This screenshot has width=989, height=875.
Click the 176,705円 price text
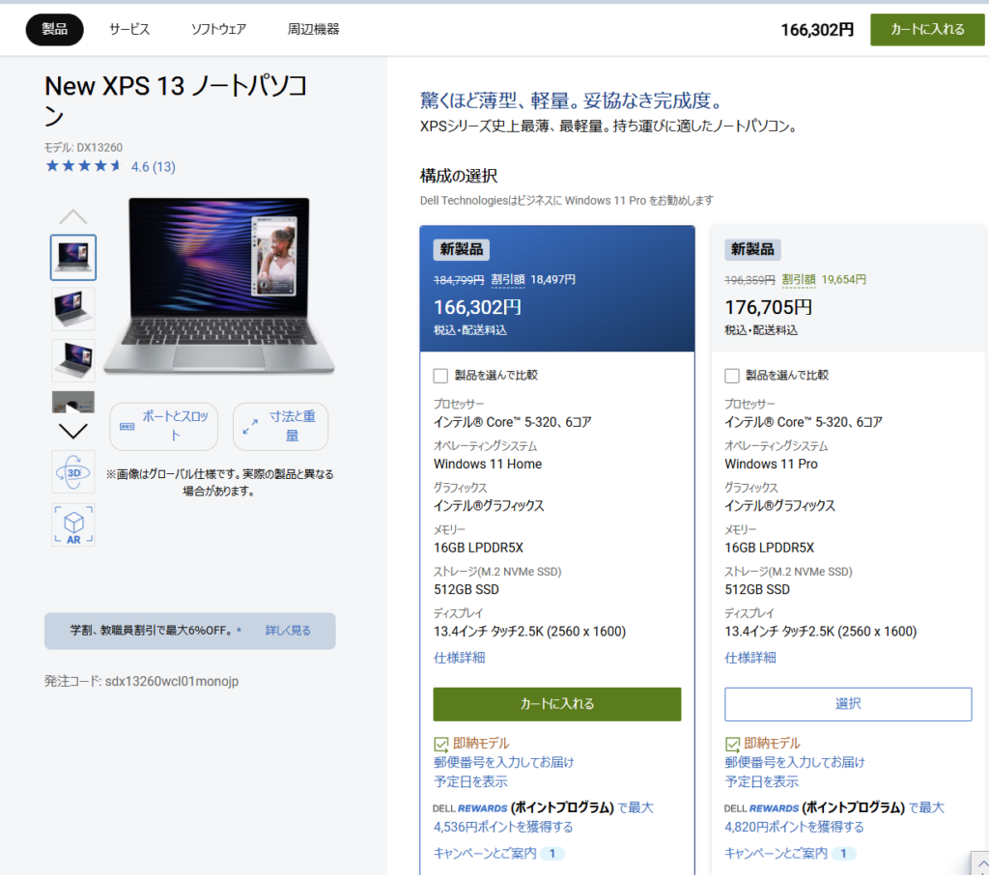pyautogui.click(x=768, y=307)
